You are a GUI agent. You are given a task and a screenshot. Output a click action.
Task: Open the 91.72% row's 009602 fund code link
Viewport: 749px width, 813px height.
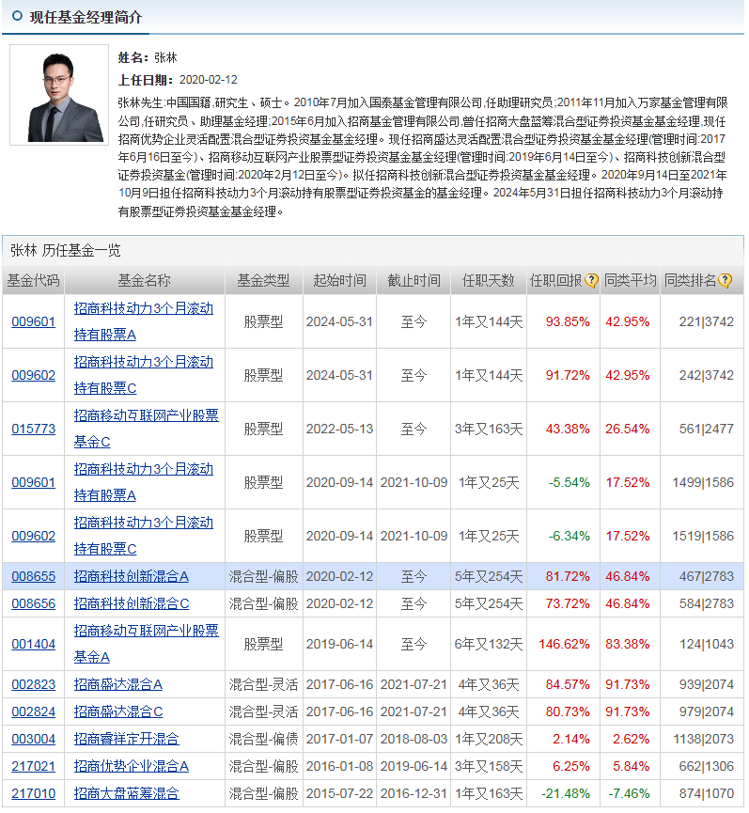point(33,375)
